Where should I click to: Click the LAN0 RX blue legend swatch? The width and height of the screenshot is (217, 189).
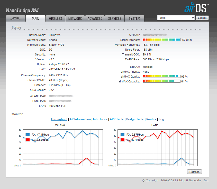pyautogui.click(x=123, y=135)
